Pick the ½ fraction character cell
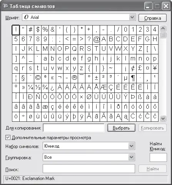Image resolution: width=172 pixels, height=185 pixels. click(x=38, y=88)
